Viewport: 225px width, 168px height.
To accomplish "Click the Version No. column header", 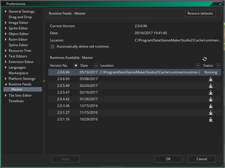I will point(59,66).
